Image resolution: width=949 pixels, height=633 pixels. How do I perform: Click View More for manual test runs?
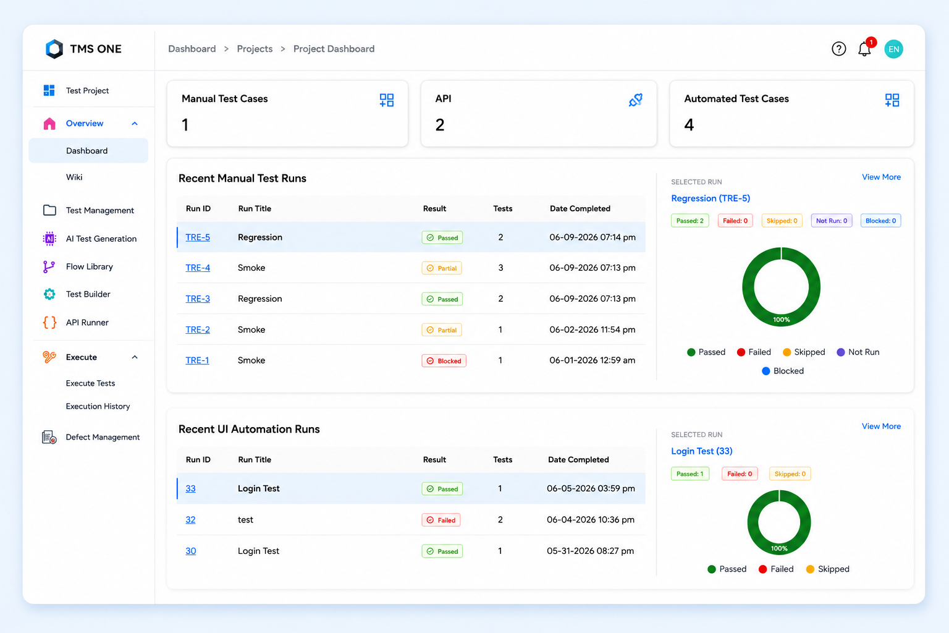[881, 177]
